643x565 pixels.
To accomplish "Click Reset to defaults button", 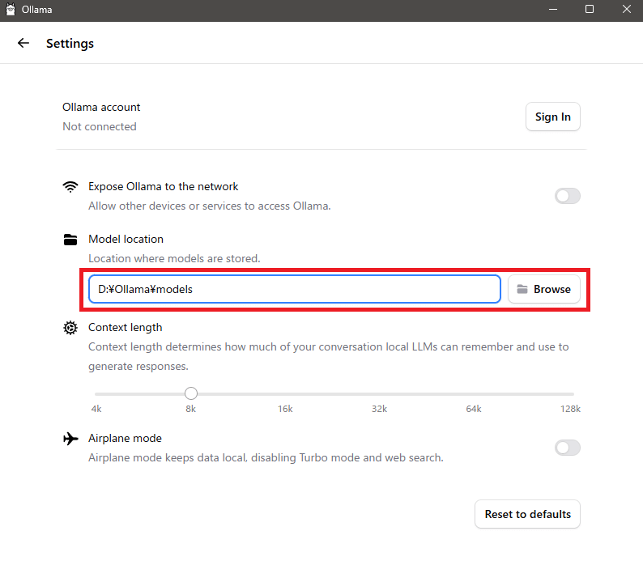I will [x=527, y=514].
